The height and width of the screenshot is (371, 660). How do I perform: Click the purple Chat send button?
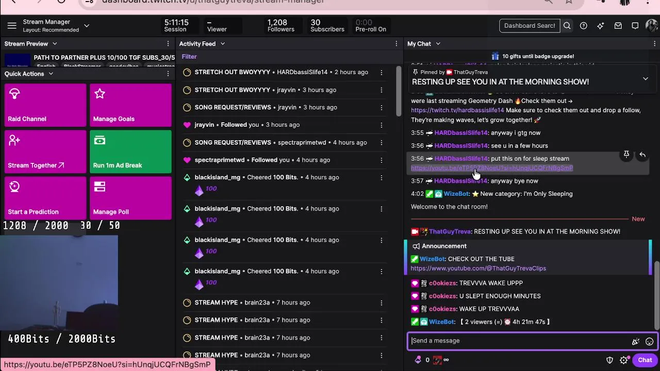(x=645, y=360)
